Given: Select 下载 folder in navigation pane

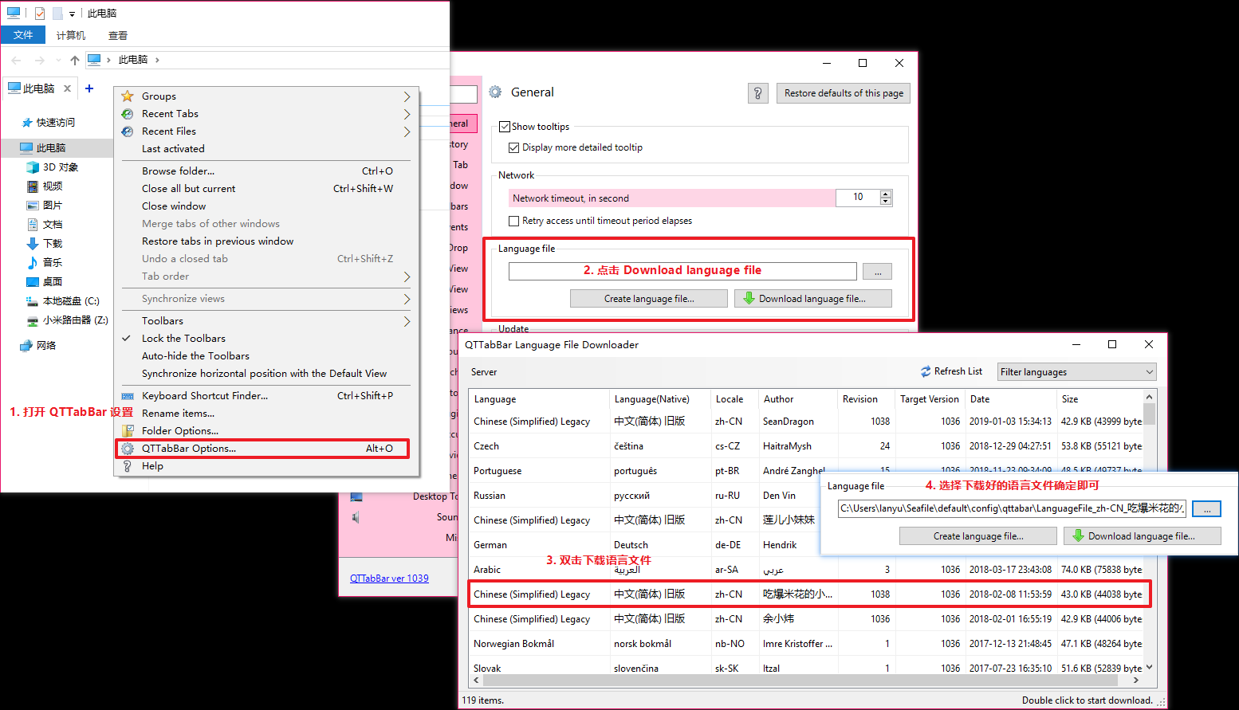Looking at the screenshot, I should (52, 244).
